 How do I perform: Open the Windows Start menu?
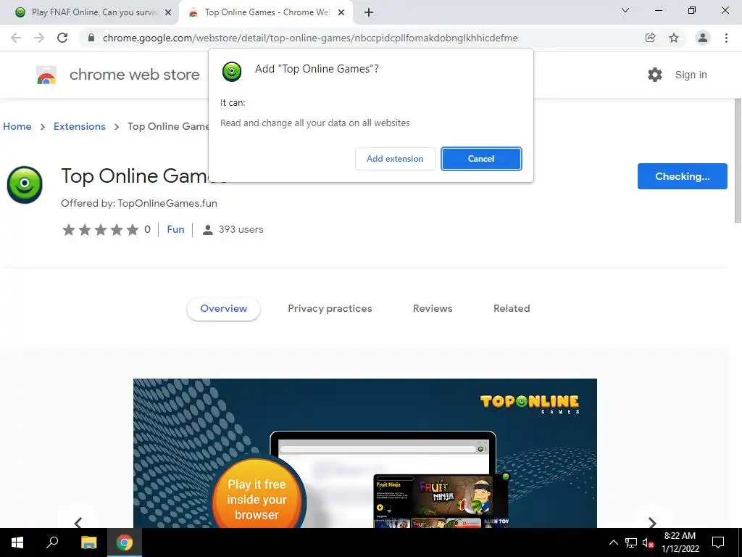coord(17,542)
